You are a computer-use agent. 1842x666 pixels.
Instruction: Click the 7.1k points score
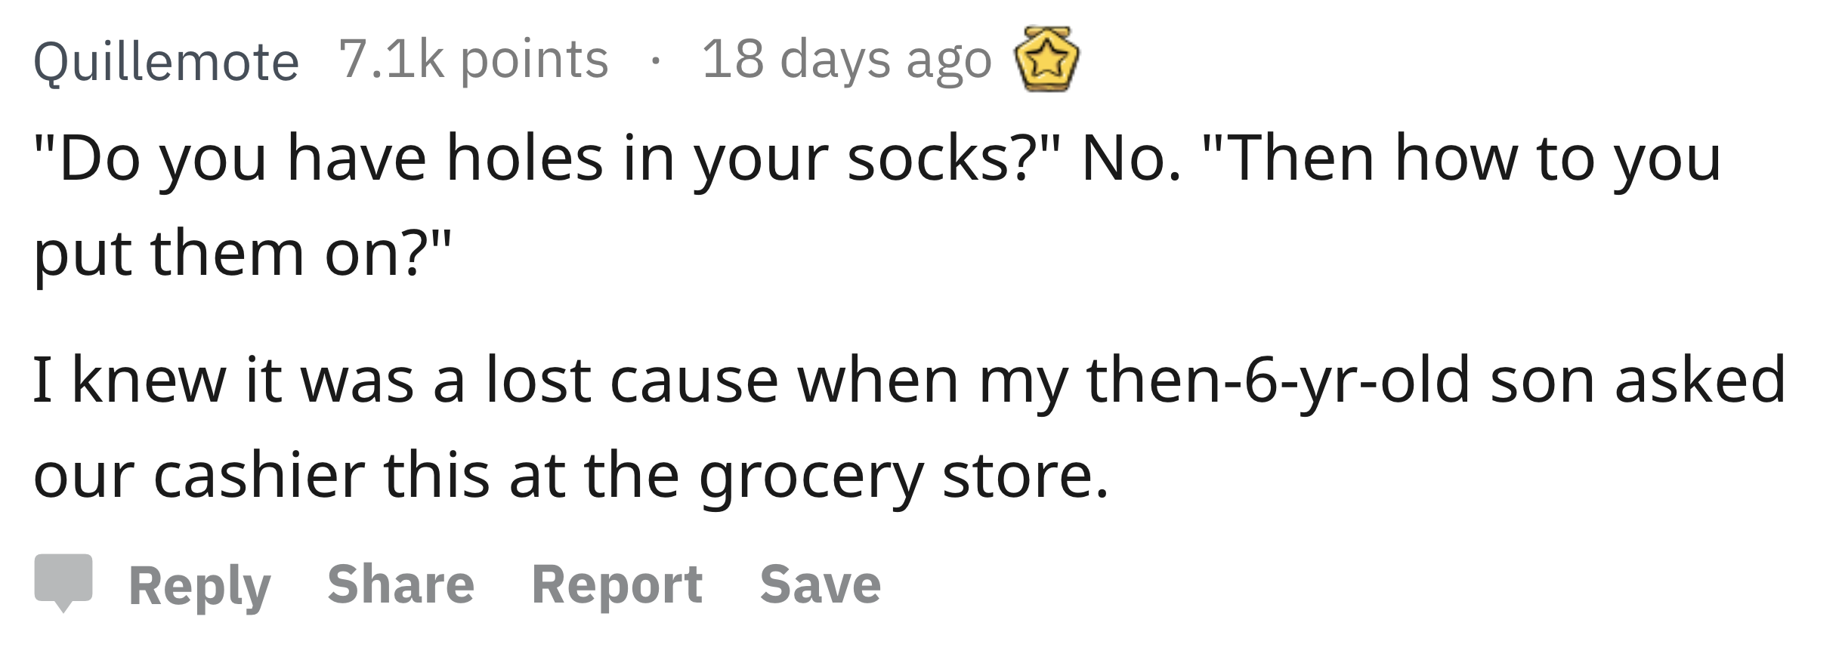click(473, 60)
